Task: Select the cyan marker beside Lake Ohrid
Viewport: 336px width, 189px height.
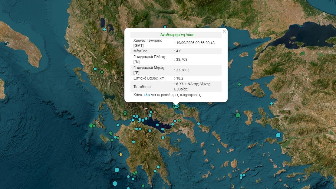Action: click(104, 29)
